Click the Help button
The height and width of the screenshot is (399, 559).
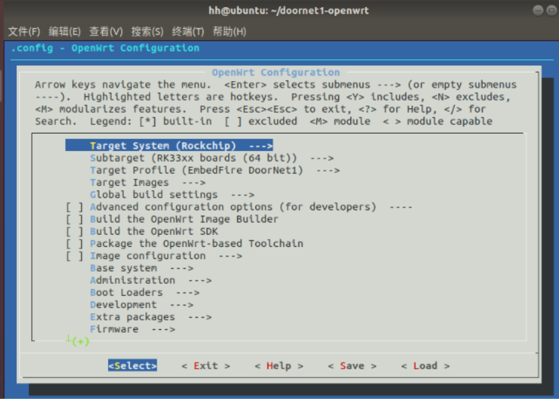(x=279, y=366)
